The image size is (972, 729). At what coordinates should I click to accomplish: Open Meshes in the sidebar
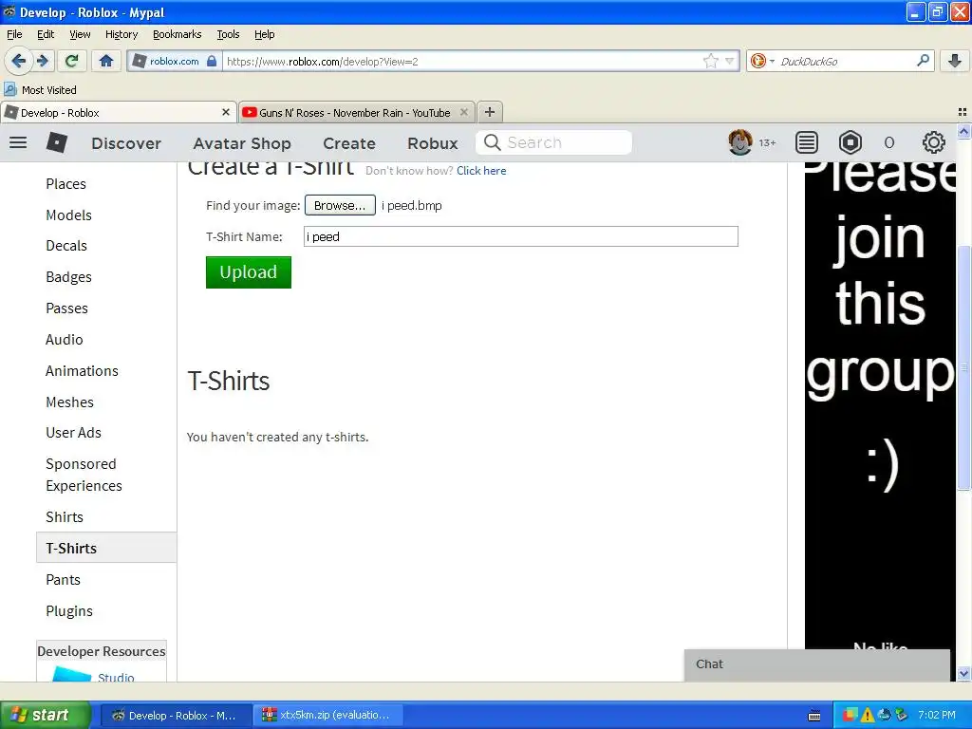point(69,402)
